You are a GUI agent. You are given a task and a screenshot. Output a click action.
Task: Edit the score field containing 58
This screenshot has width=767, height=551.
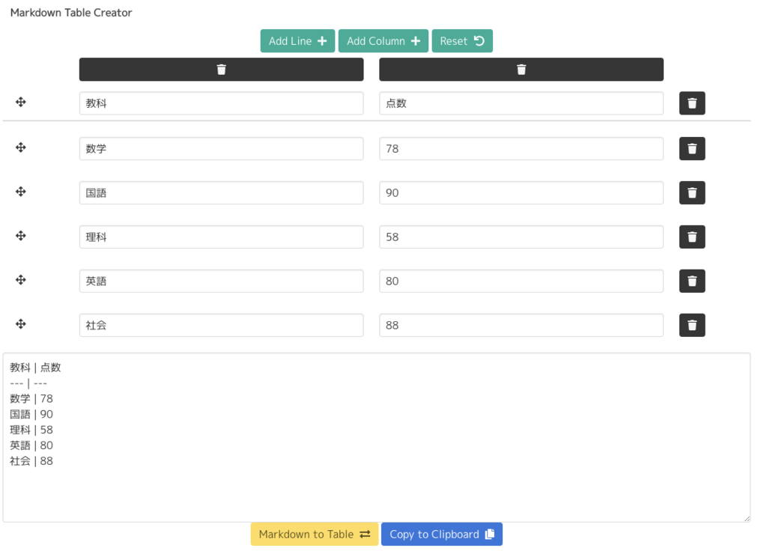tap(521, 237)
